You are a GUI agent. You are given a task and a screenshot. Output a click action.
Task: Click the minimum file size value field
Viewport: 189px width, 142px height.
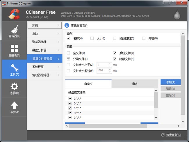(x=102, y=65)
